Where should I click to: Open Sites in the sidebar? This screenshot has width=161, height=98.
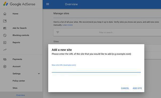coord(15,88)
